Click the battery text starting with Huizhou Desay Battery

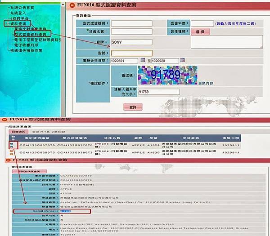pos(154,229)
